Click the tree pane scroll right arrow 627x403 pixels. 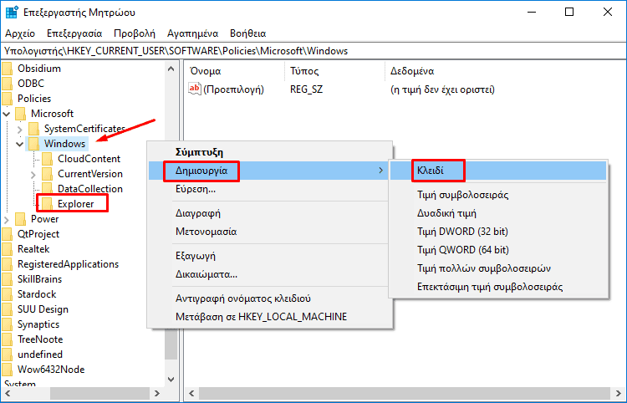click(x=157, y=394)
